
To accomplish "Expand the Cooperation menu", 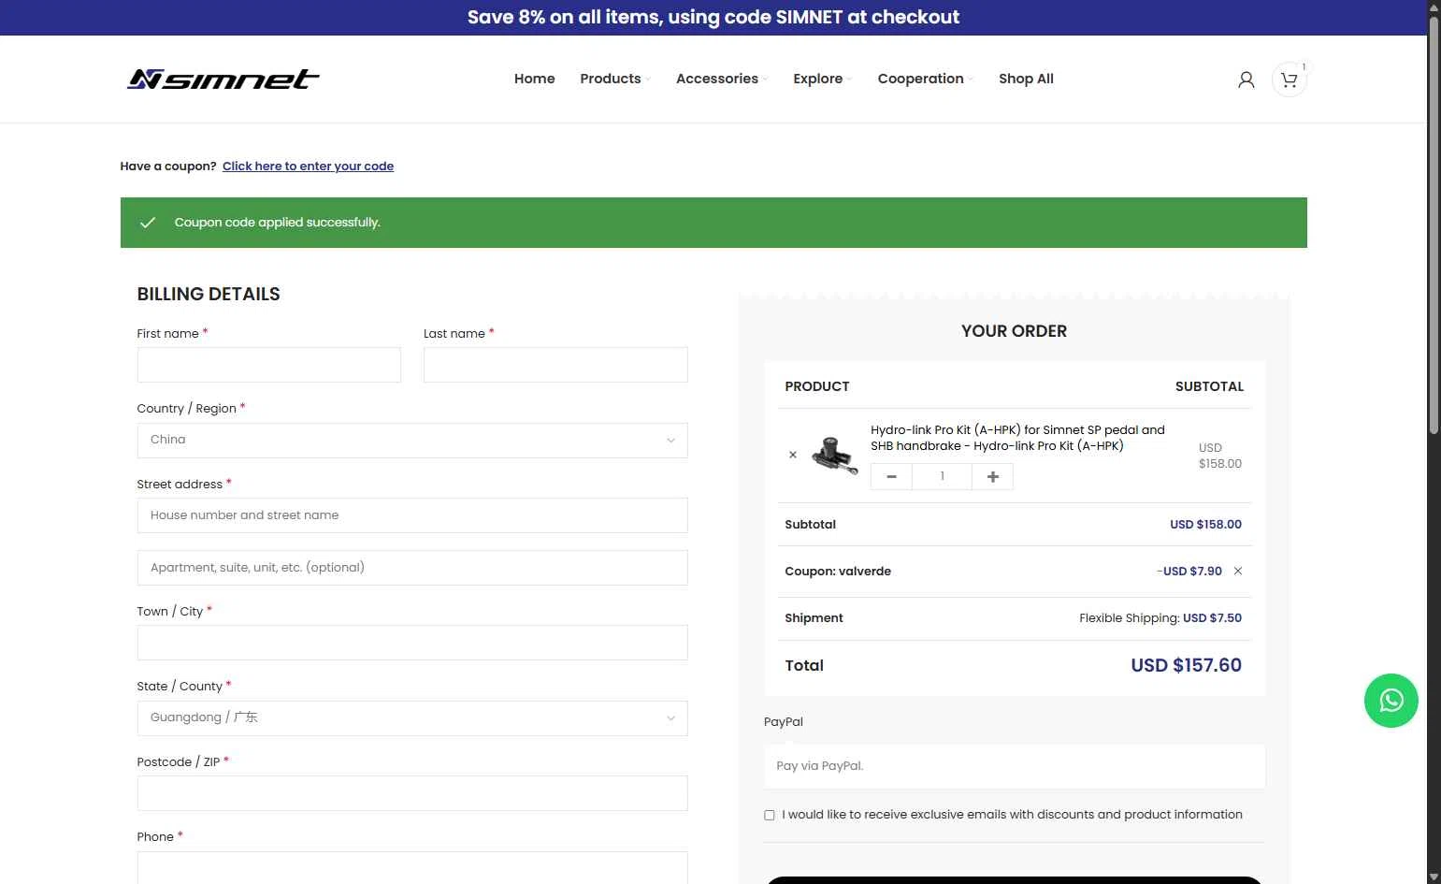I will (x=926, y=79).
